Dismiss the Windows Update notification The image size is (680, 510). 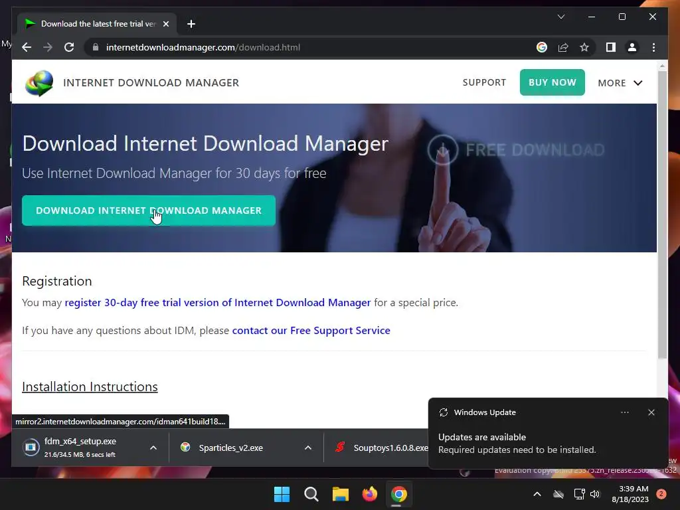tap(651, 412)
